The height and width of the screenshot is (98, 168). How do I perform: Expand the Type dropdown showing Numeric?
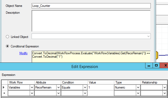[x=138, y=87]
